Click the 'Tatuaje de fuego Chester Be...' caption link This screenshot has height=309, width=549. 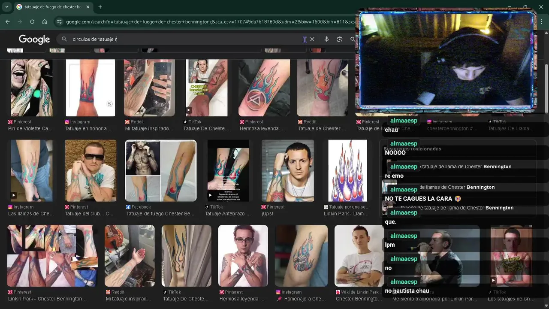160,214
